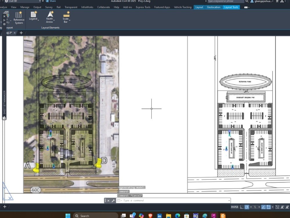This screenshot has height=218, width=290.
Task: Click the search magnifier beside the keyword box
Action: click(246, 1)
